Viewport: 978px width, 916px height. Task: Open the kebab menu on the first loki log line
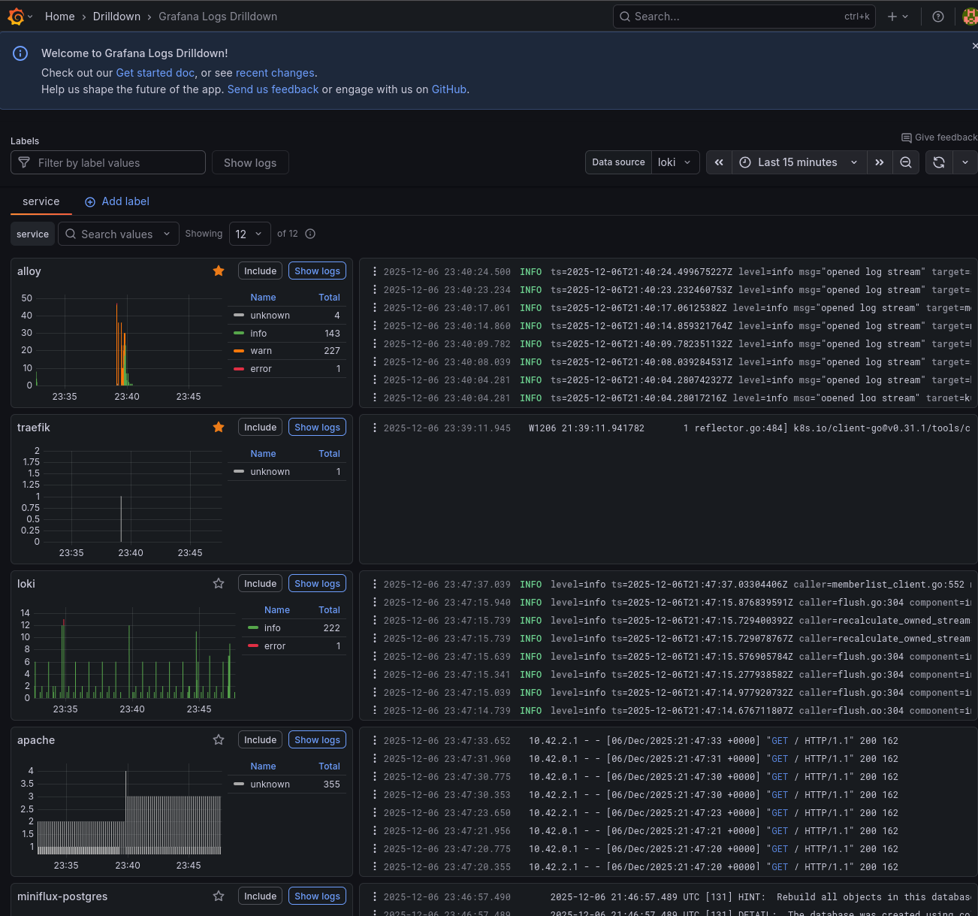tap(375, 584)
